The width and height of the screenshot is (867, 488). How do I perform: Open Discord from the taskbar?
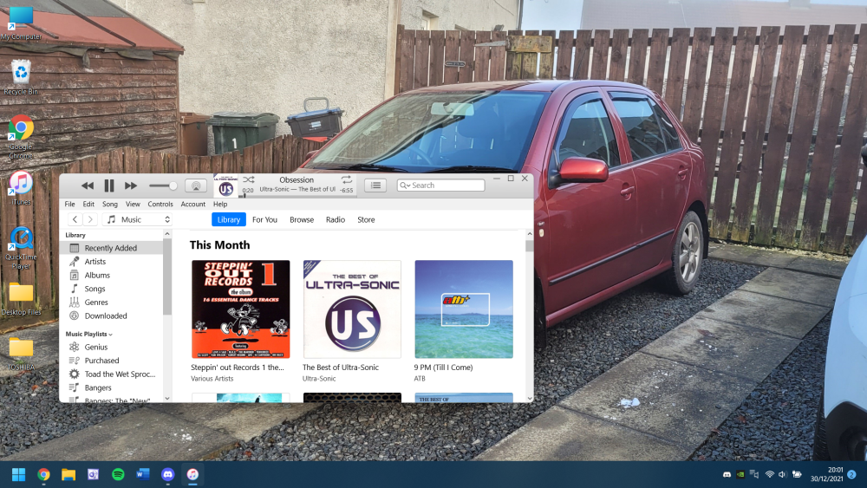tap(167, 474)
